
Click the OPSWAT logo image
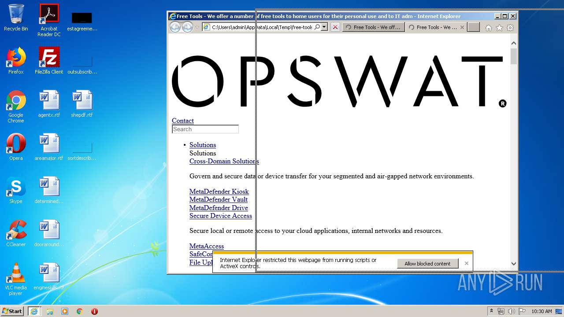339,81
